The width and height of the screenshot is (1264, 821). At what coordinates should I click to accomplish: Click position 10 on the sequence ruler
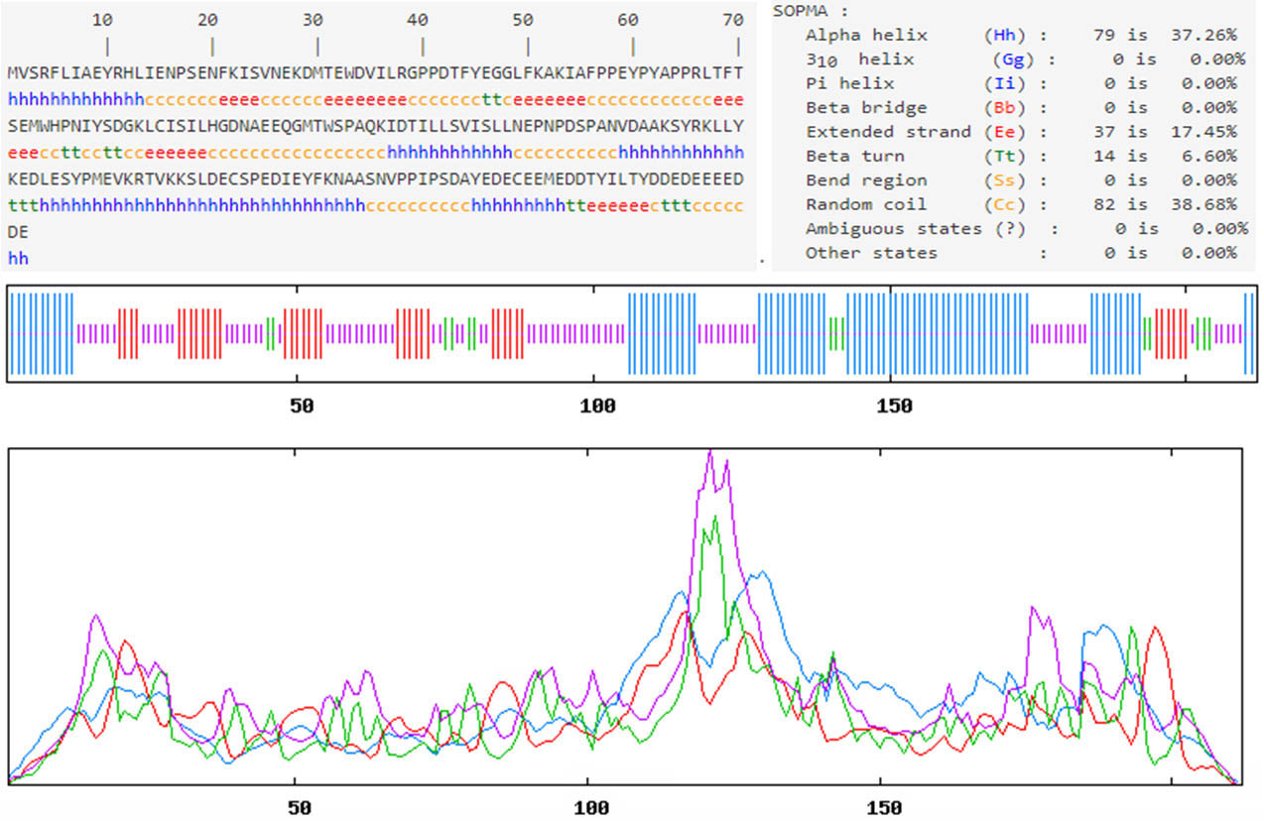(x=102, y=20)
